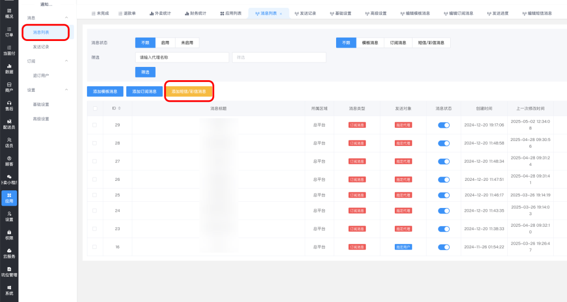This screenshot has height=302, width=567.
Task: Go to 商户 merchants sidebar icon
Action: (9, 87)
